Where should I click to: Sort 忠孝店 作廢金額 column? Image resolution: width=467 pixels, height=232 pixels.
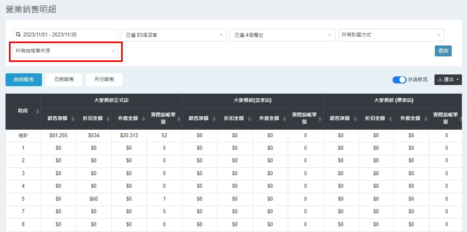tap(285, 119)
